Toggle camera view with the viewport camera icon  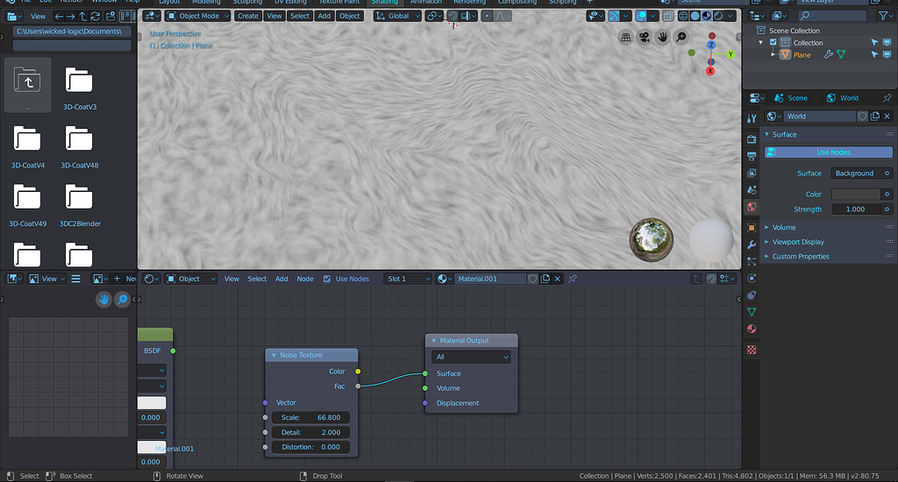(645, 37)
